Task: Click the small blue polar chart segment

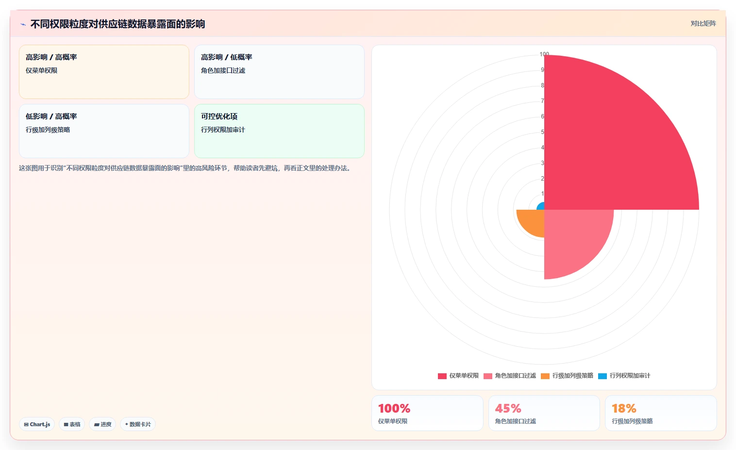Action: (x=541, y=207)
